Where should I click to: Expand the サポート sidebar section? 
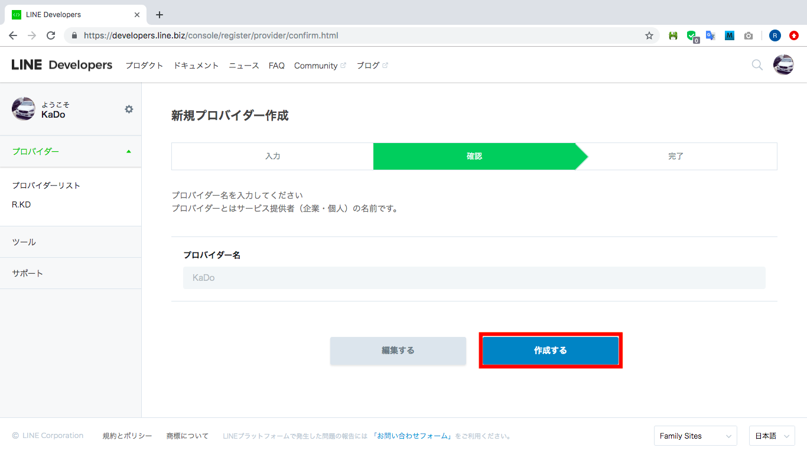[71, 273]
